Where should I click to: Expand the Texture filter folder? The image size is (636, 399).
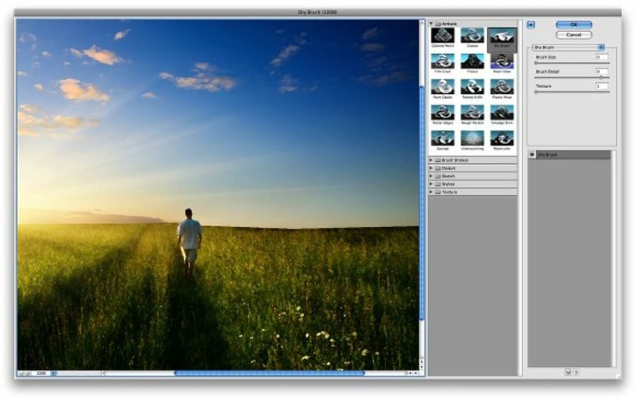432,192
